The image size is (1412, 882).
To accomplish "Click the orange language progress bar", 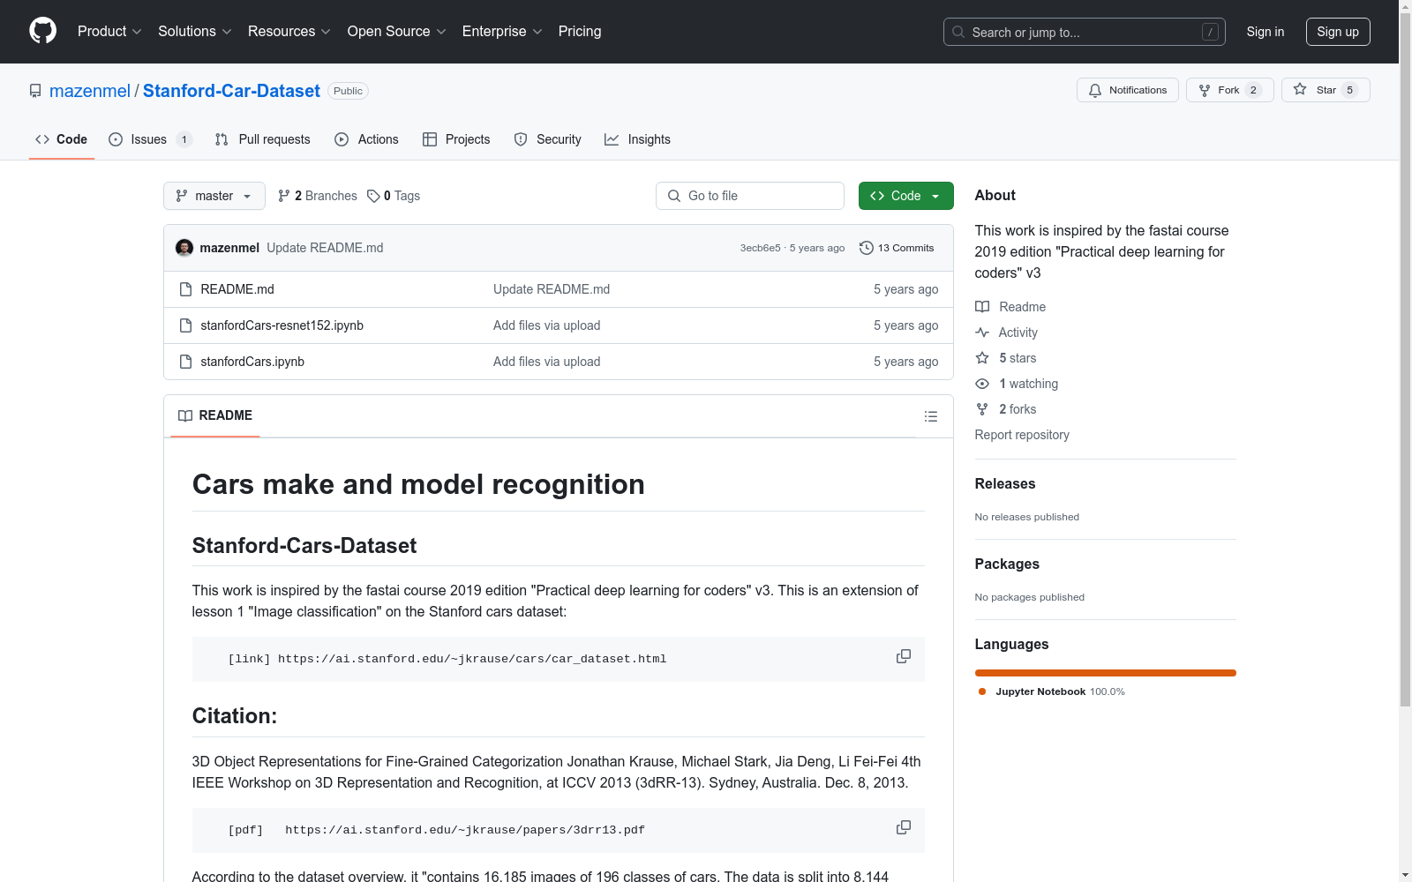I will (1106, 673).
